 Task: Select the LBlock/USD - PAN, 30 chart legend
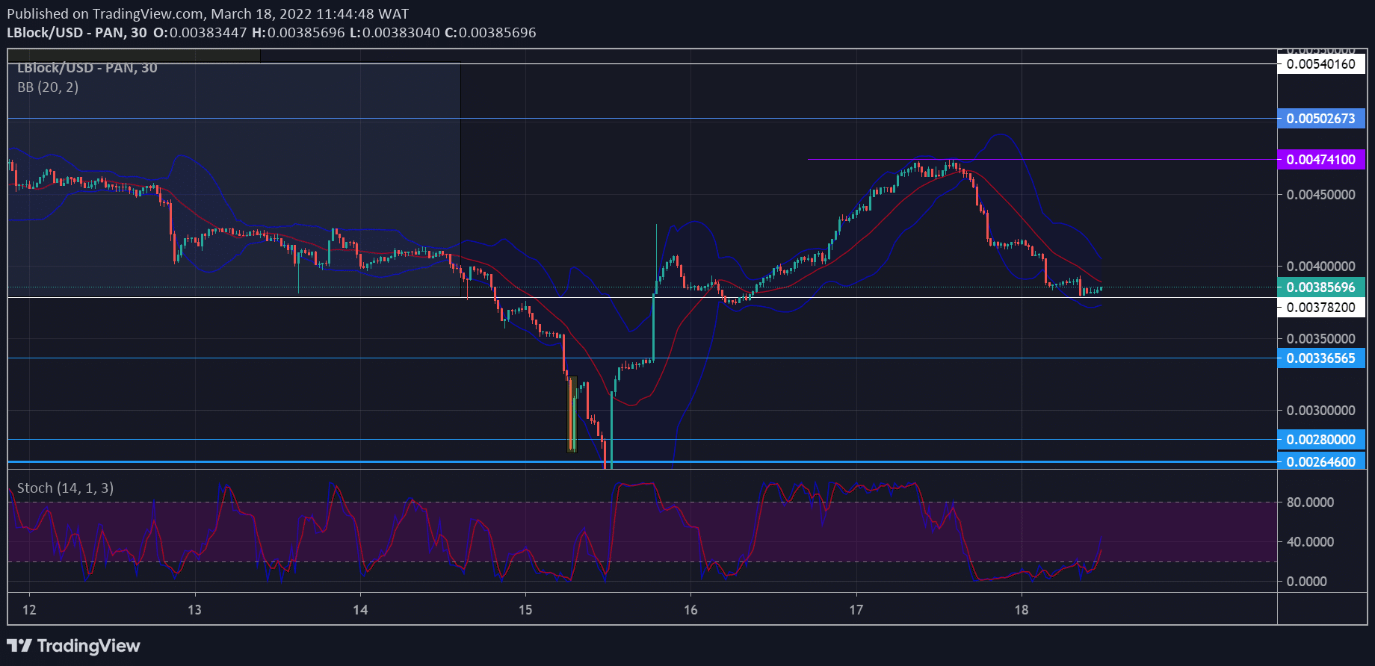tap(87, 68)
